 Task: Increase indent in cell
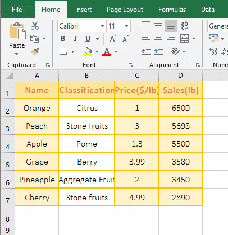coord(158,51)
